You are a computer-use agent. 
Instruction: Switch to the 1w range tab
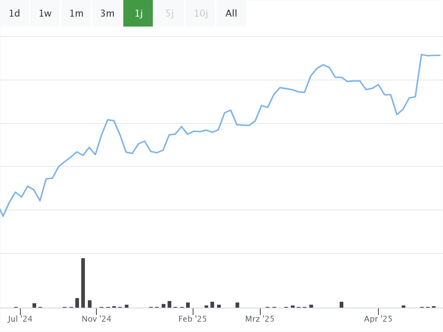pyautogui.click(x=45, y=14)
